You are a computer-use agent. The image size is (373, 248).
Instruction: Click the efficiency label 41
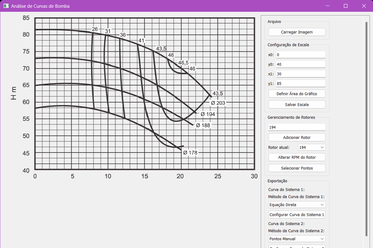(142, 41)
